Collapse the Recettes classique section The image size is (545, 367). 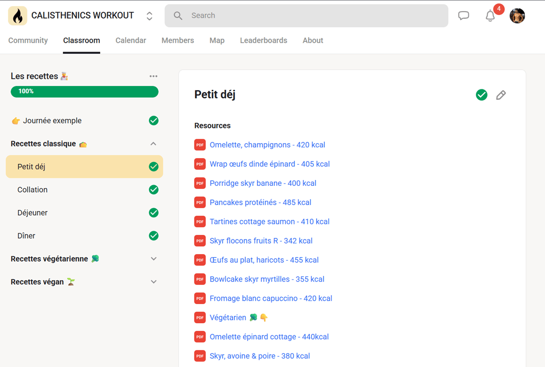click(154, 144)
